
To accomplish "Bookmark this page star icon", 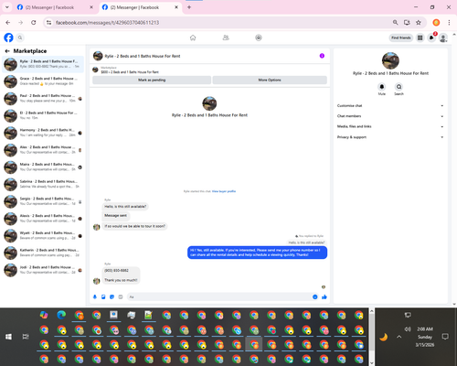I will [x=419, y=23].
